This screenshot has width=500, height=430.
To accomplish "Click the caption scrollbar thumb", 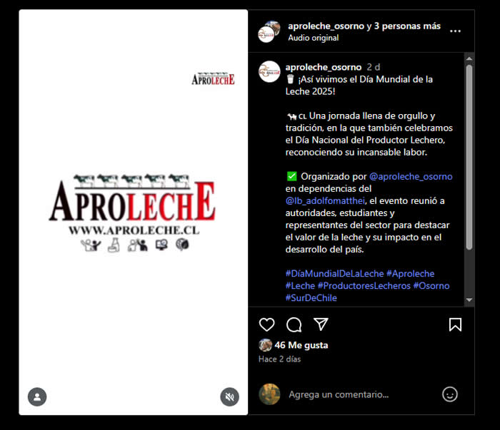I will [x=469, y=157].
